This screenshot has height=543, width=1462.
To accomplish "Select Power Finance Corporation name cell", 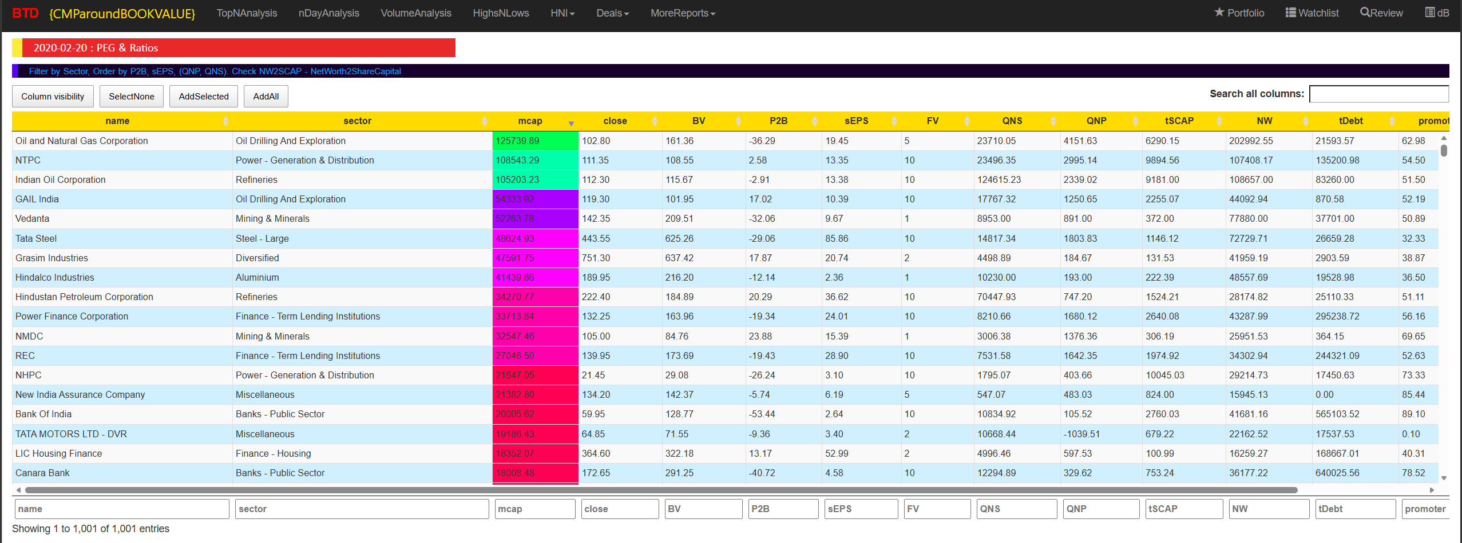I will coord(122,316).
